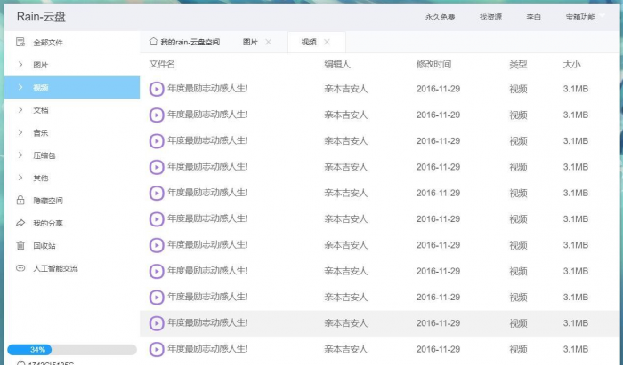Click the 34% storage usage bar

(71, 350)
